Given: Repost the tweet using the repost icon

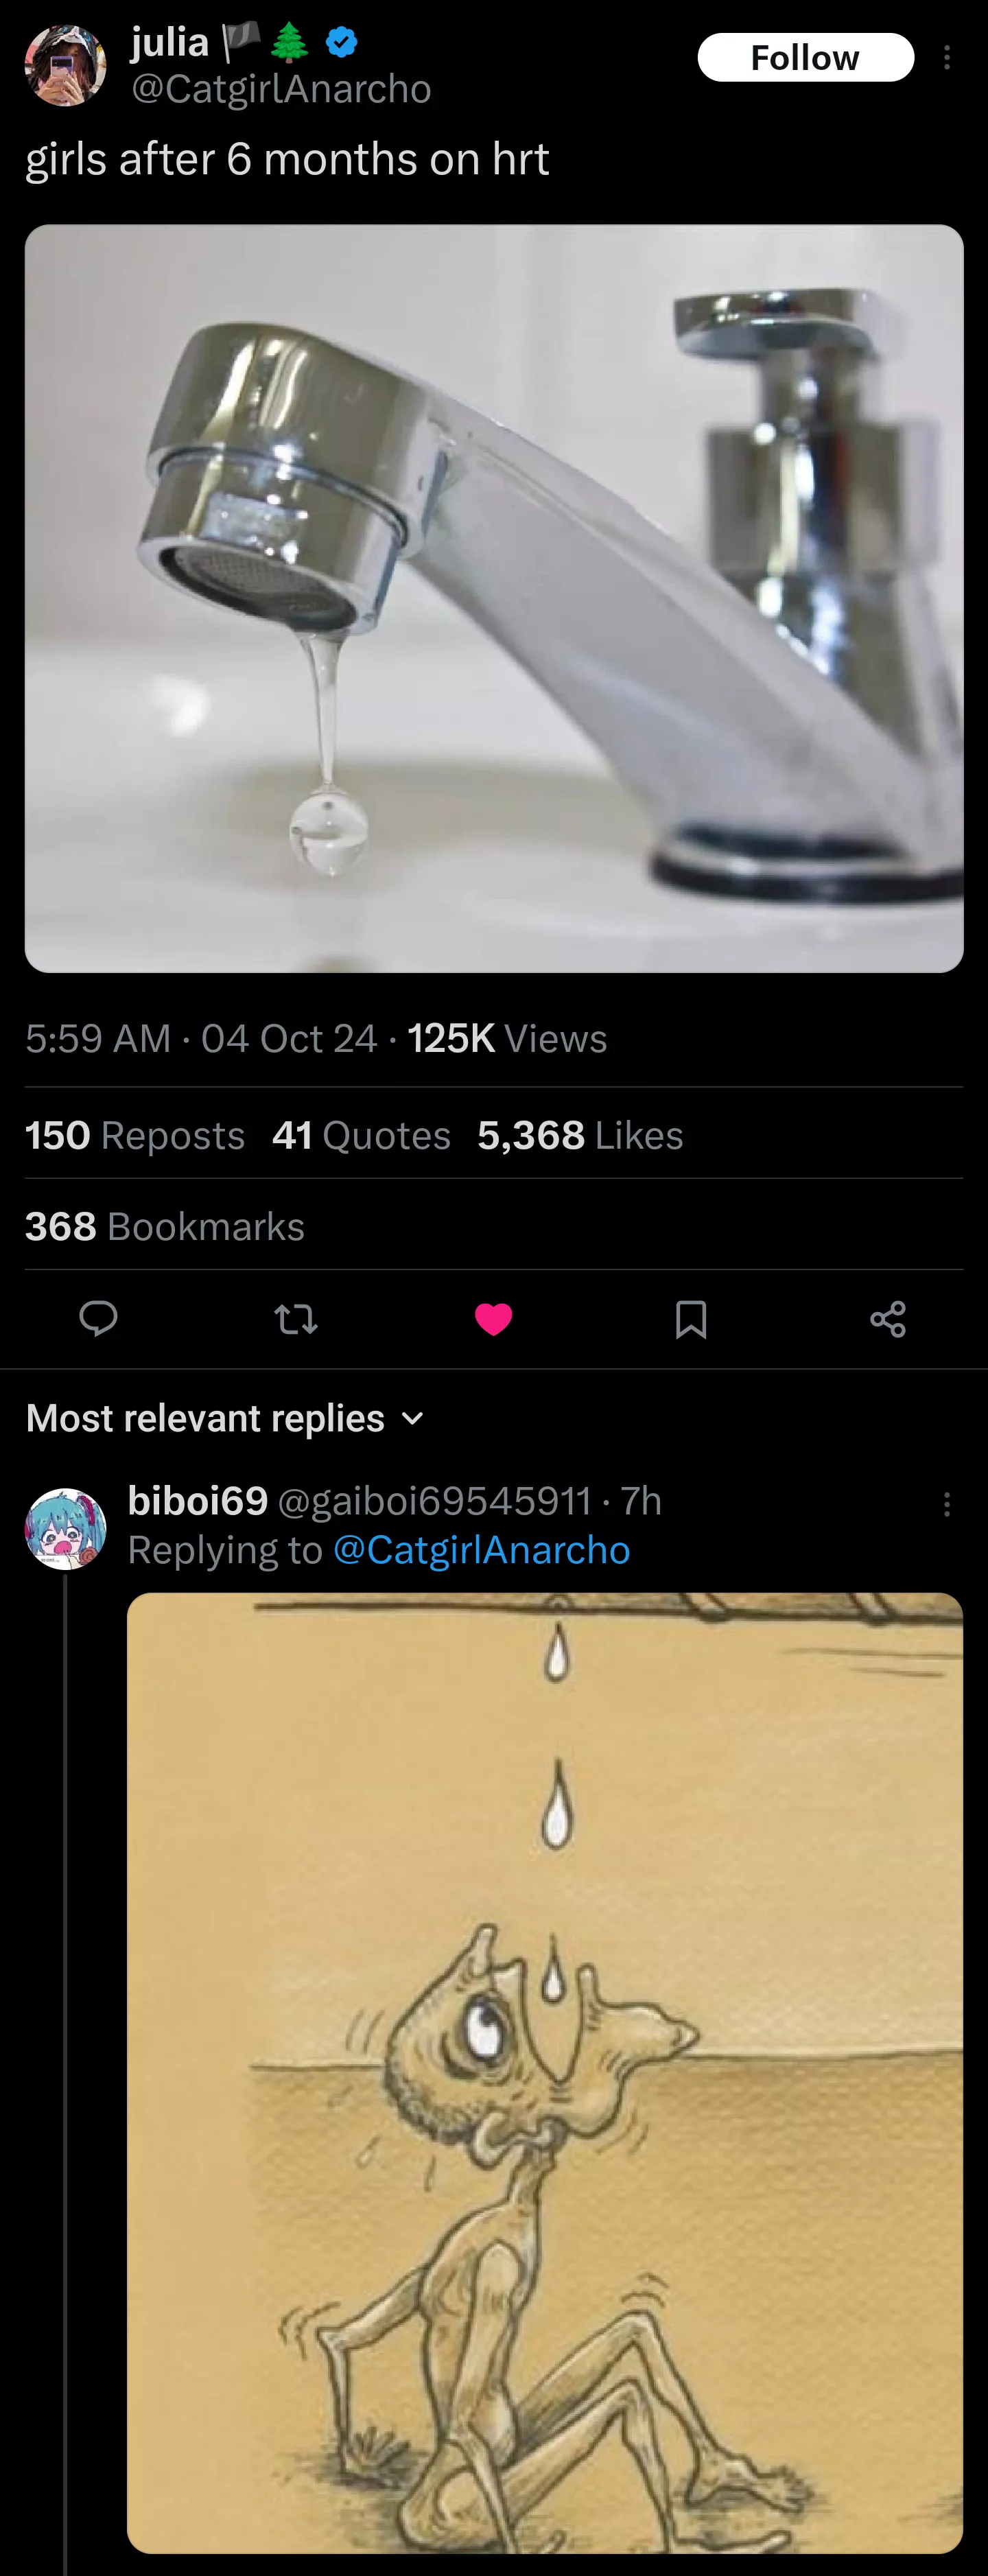Looking at the screenshot, I should [x=296, y=1319].
